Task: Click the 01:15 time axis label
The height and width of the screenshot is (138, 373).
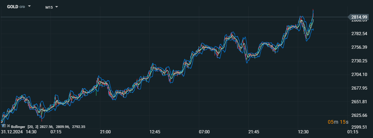Action: point(353,132)
